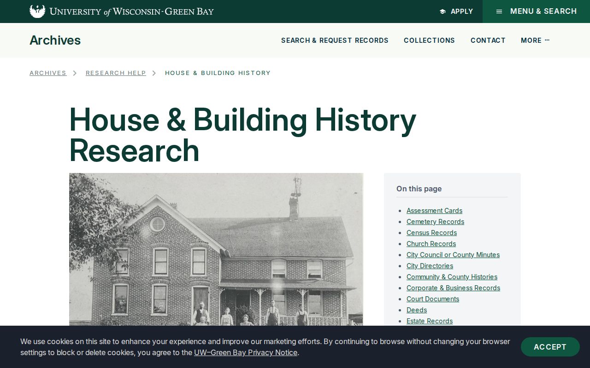Click the UW-Green Bay phoenix logo icon

[37, 11]
